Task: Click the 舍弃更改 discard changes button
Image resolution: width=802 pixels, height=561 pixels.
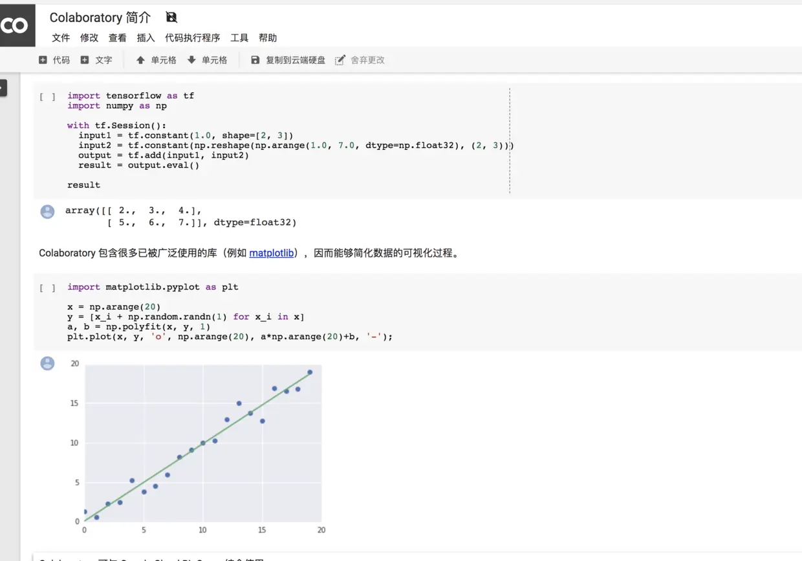Action: coord(360,60)
